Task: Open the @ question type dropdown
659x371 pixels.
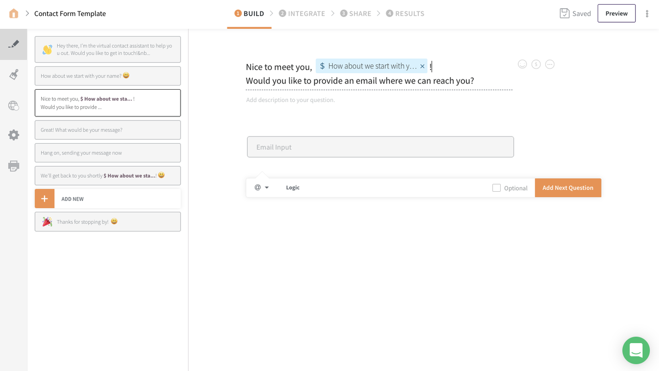Action: point(261,188)
